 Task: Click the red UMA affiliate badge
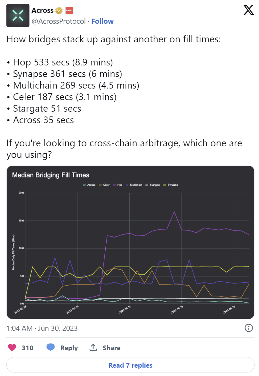click(x=69, y=11)
